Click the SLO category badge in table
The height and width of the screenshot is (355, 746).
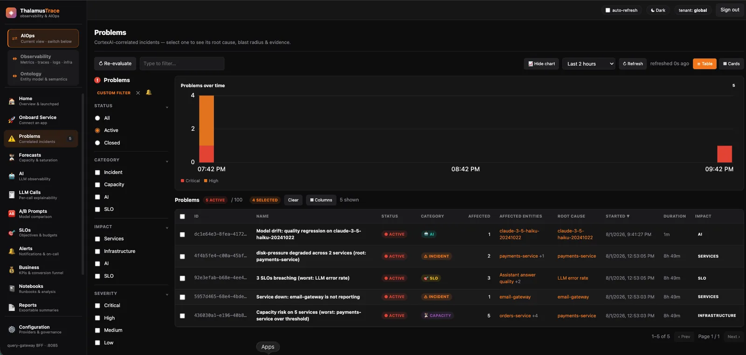coord(431,278)
